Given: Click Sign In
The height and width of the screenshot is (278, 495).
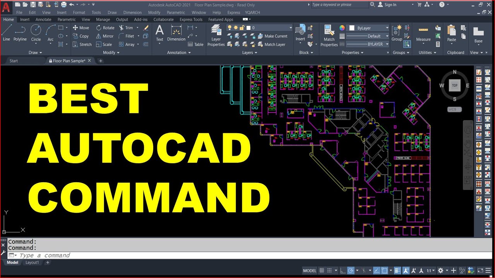Looking at the screenshot, I should coord(387,5).
